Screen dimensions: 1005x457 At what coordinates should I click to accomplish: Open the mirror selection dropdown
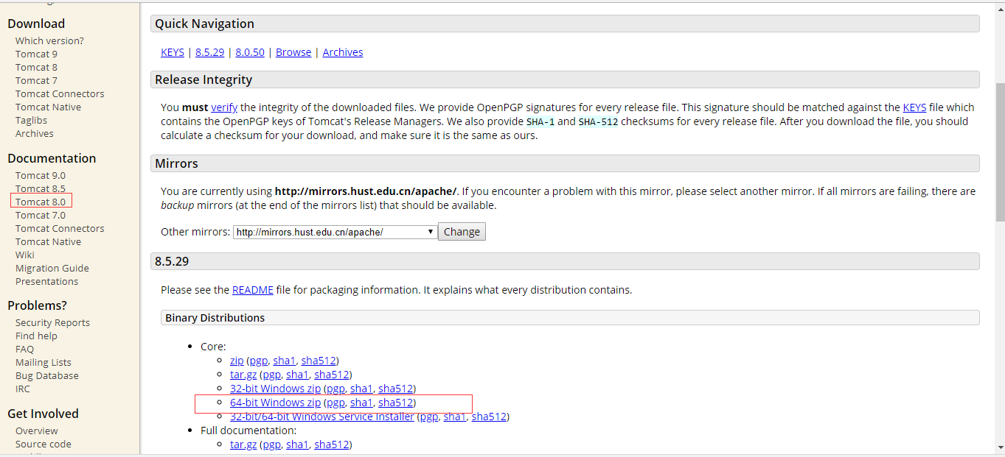tap(335, 232)
